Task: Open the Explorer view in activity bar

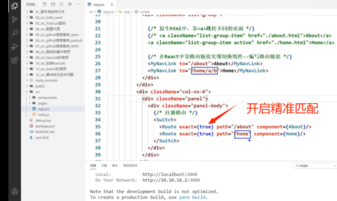Action: 15,6
